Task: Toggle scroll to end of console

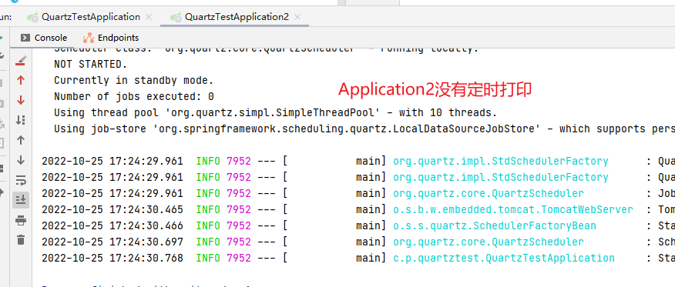Action: point(21,200)
